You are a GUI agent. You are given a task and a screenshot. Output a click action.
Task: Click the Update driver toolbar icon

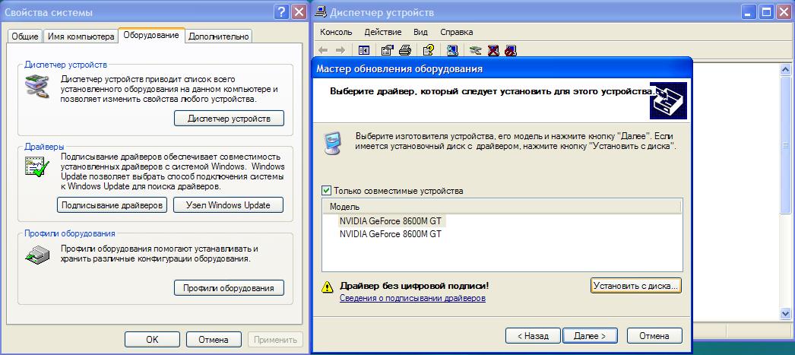click(x=475, y=50)
